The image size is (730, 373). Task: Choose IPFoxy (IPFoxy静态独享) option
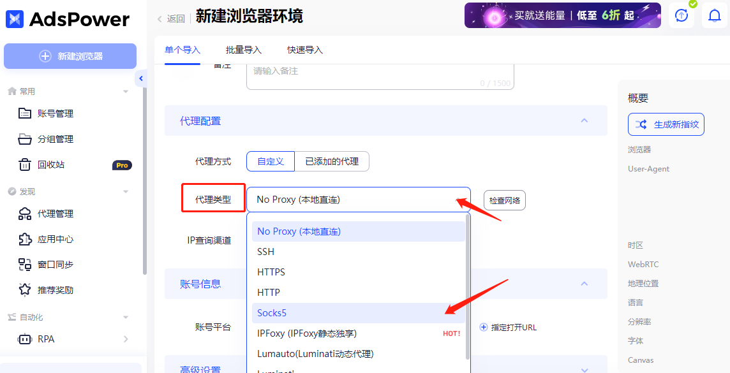[x=358, y=333]
